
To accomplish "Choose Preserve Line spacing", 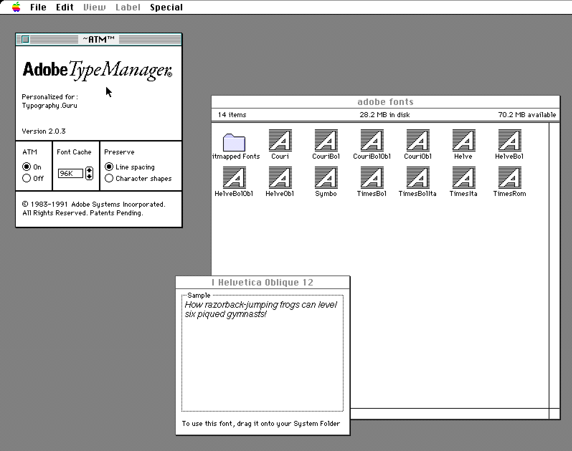I will click(x=109, y=167).
